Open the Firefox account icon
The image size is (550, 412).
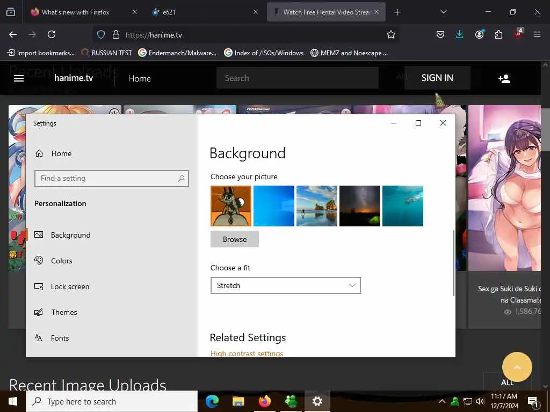(x=479, y=34)
